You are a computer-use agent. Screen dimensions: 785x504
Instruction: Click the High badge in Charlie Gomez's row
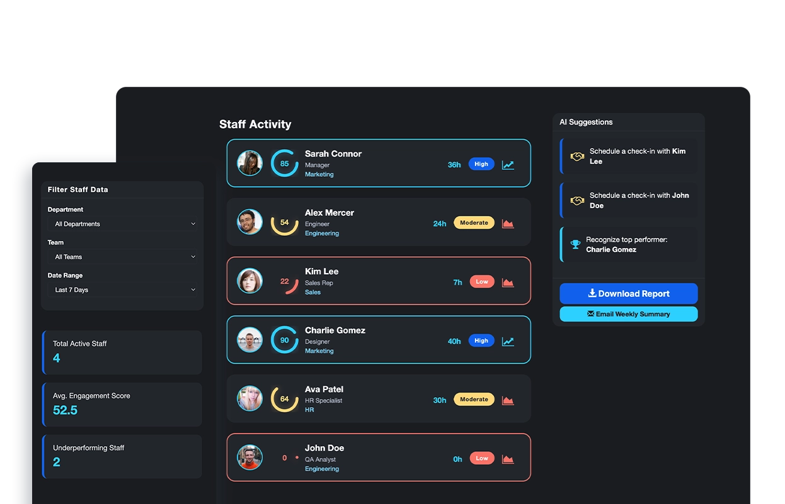(x=481, y=340)
